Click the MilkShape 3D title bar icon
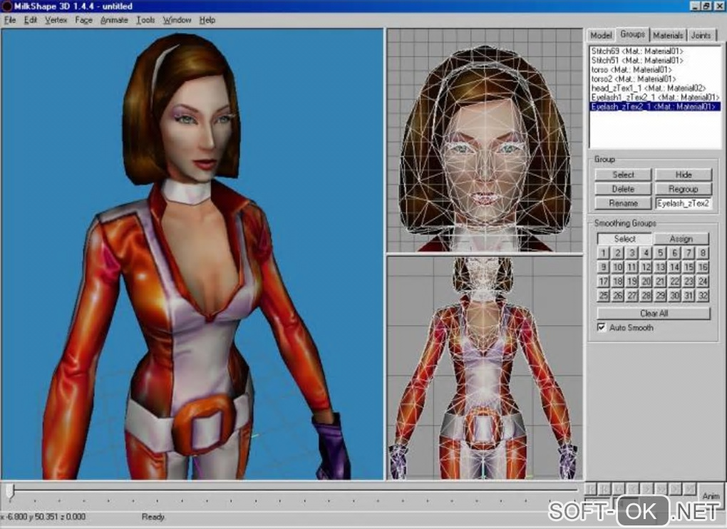Viewport: 727px width, 529px height. [6, 6]
